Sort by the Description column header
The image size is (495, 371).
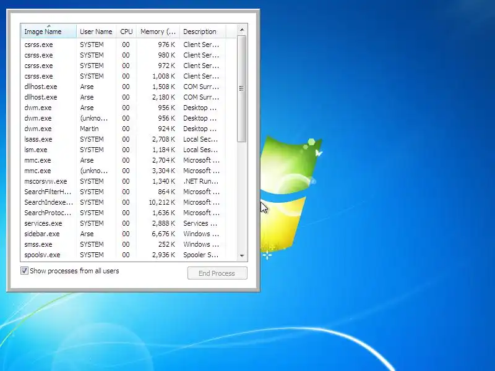pyautogui.click(x=203, y=32)
